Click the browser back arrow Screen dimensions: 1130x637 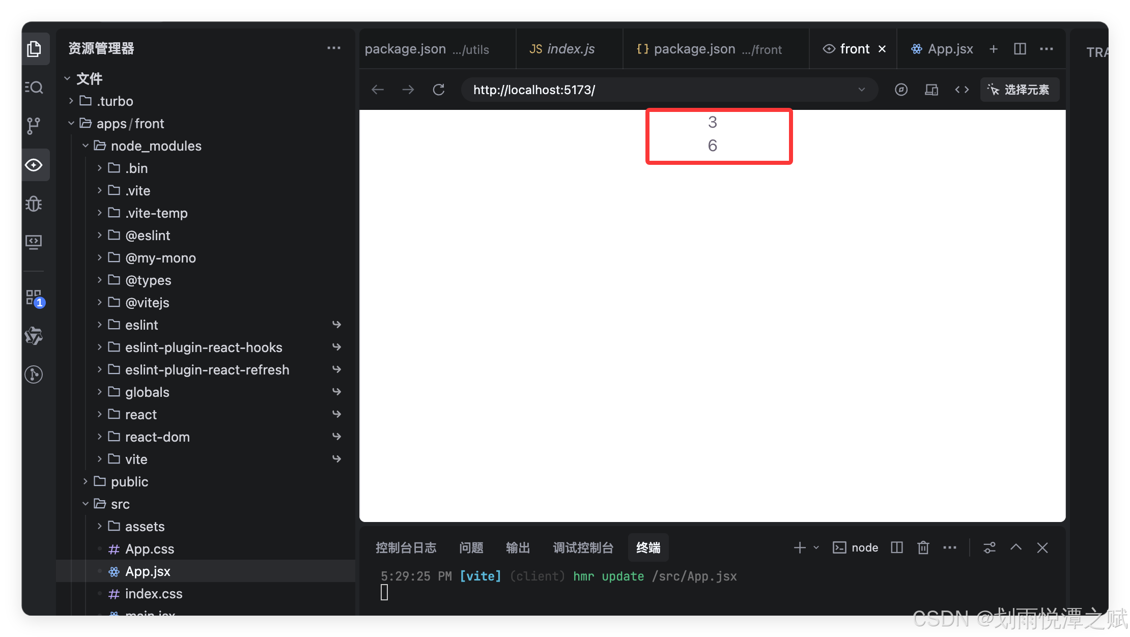click(378, 90)
